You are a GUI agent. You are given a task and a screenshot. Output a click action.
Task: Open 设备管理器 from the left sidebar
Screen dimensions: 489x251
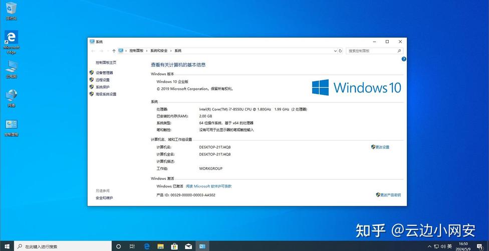coord(104,73)
